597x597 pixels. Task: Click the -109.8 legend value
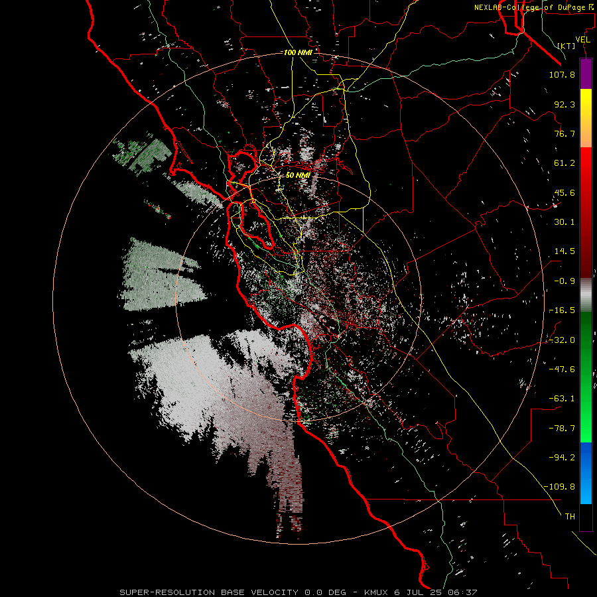pos(559,487)
